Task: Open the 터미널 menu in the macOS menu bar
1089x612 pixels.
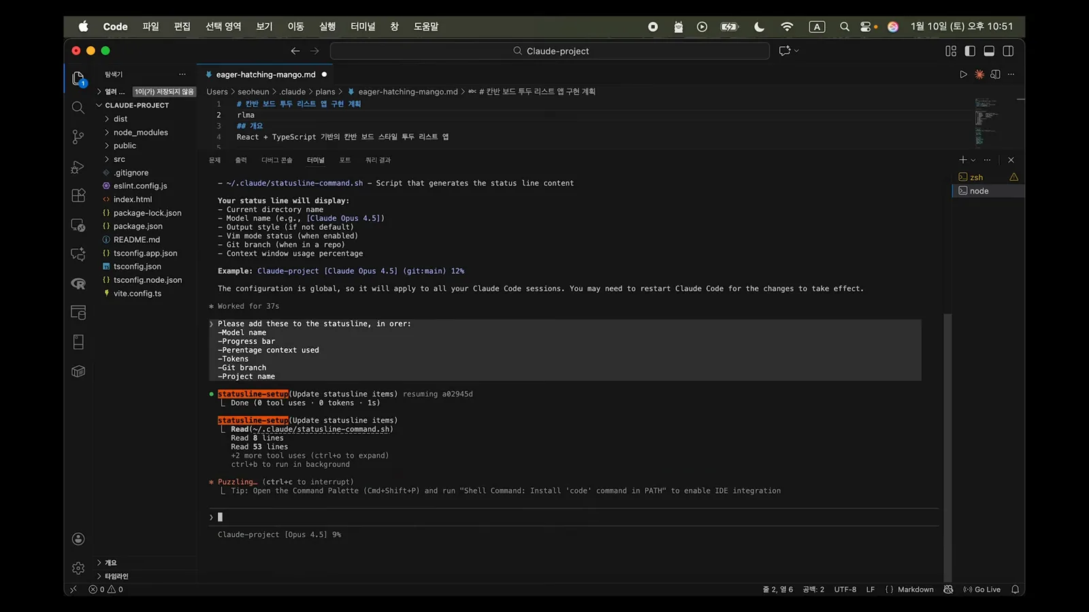Action: click(x=363, y=27)
